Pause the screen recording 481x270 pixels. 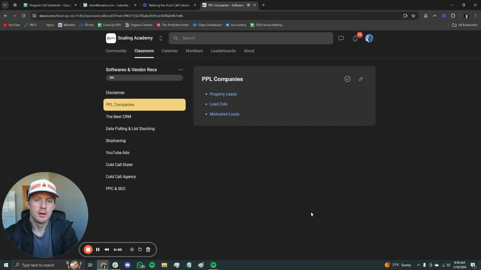pos(98,249)
